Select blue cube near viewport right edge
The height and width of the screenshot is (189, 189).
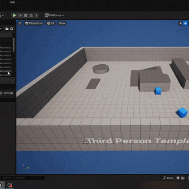coord(182,112)
